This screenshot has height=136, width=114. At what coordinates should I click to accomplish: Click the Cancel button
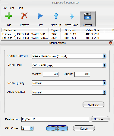84,128
